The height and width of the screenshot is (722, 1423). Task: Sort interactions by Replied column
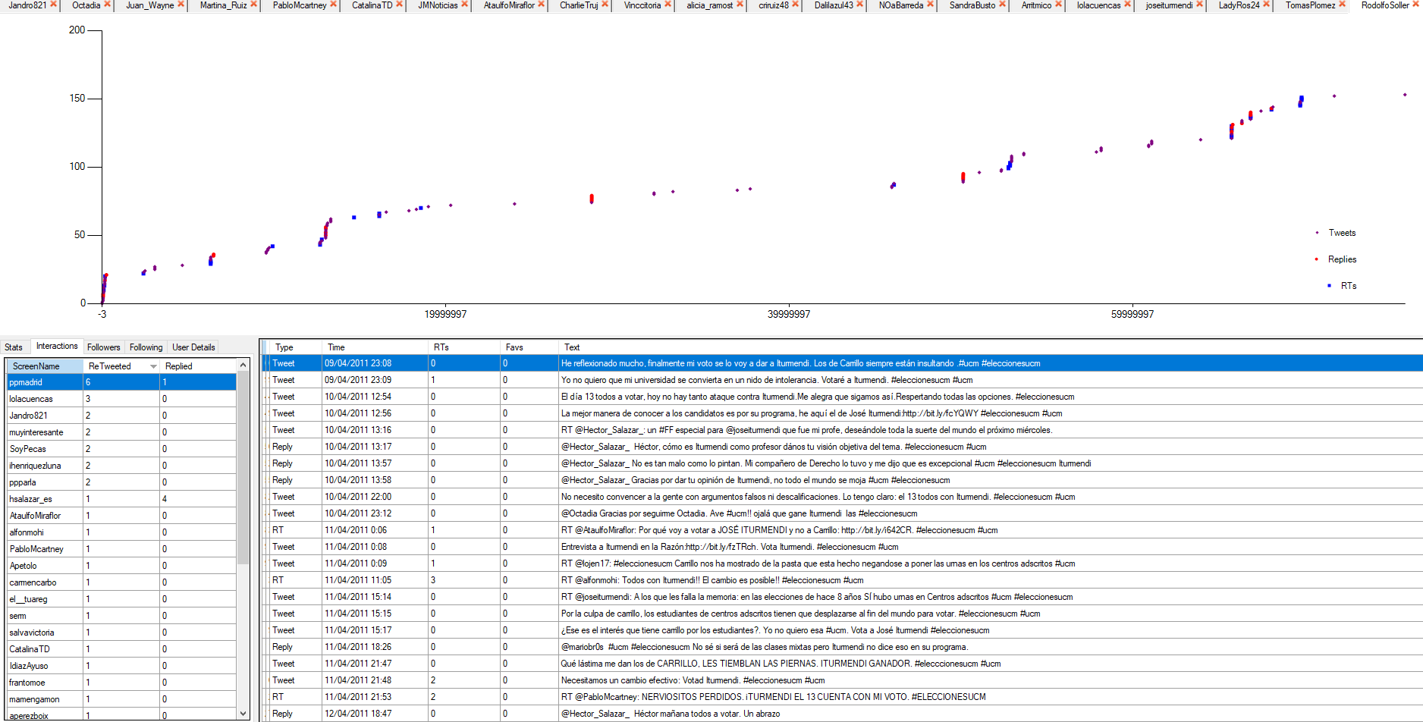(199, 366)
